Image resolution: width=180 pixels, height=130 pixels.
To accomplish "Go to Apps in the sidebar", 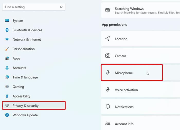I will 16,58.
